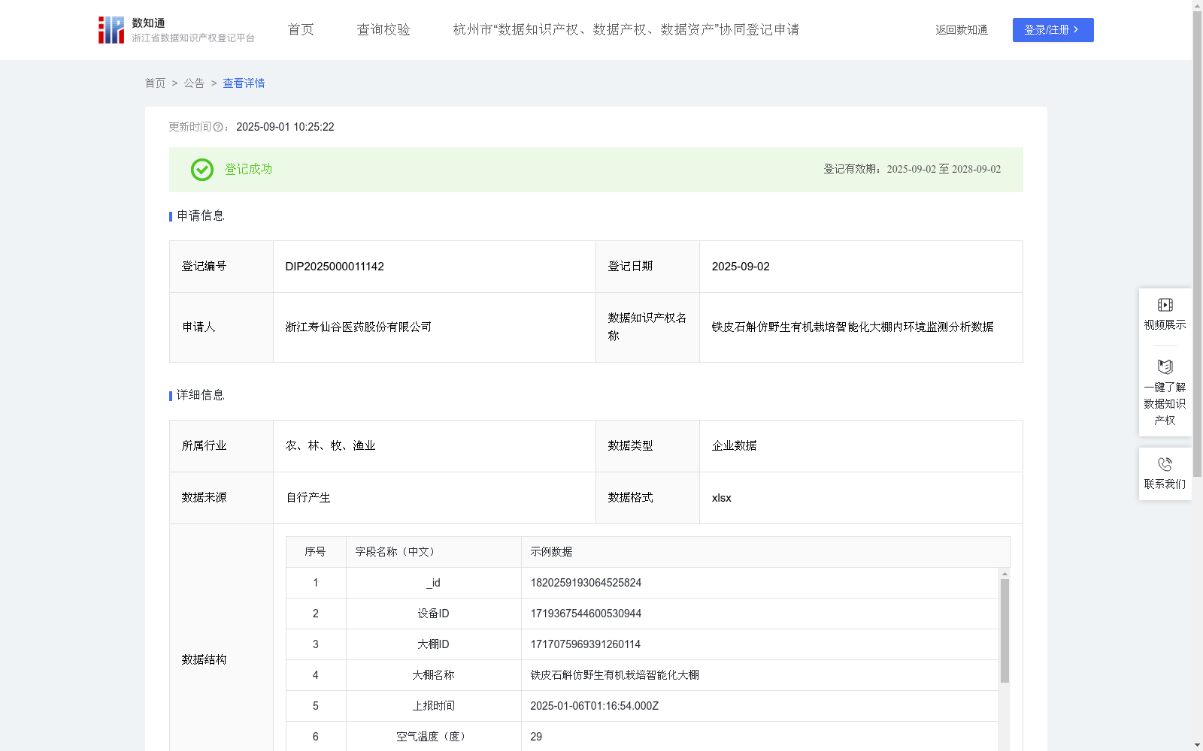Select data format value xlsx
The height and width of the screenshot is (751, 1203).
pyautogui.click(x=721, y=498)
